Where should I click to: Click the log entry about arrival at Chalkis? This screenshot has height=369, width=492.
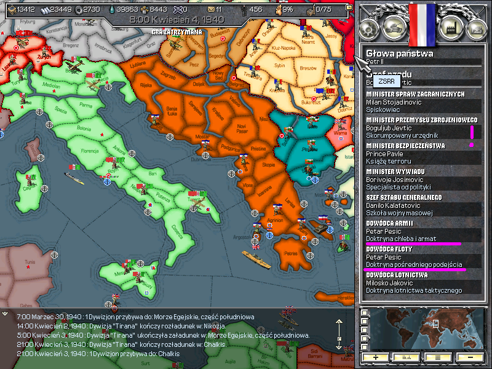click(x=98, y=354)
